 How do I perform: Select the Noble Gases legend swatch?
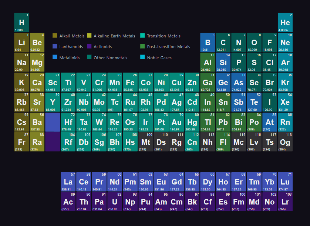pos(142,57)
